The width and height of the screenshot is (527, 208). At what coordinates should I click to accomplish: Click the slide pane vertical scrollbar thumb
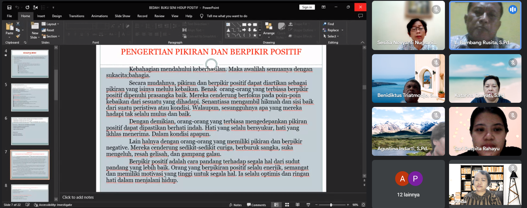coord(364,87)
